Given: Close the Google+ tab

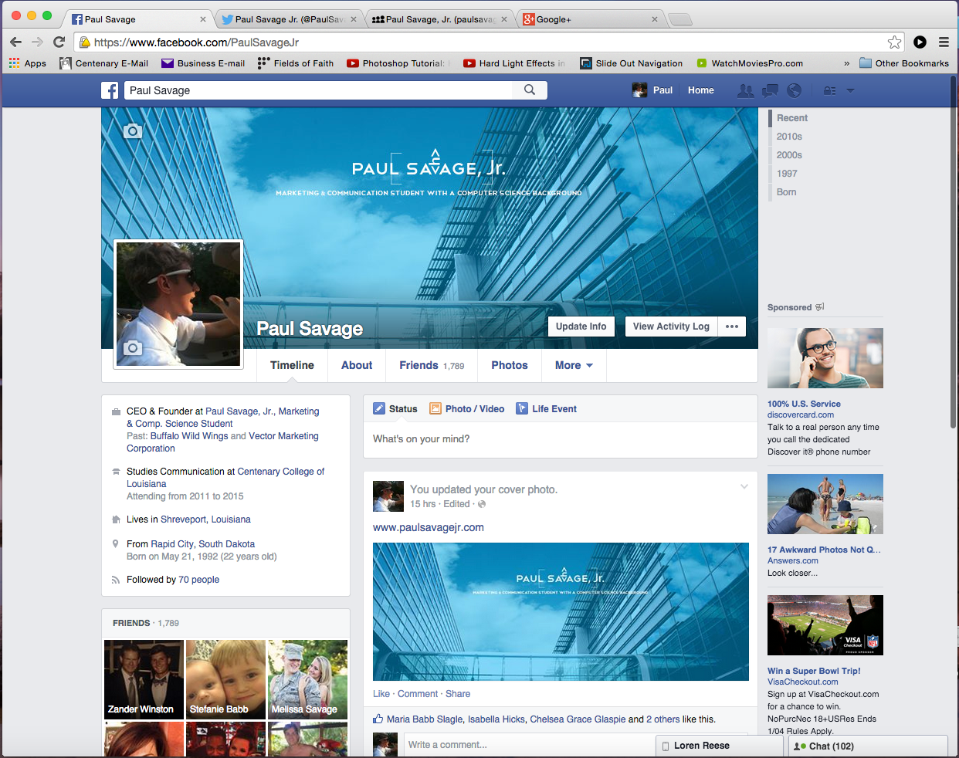Looking at the screenshot, I should [x=655, y=19].
